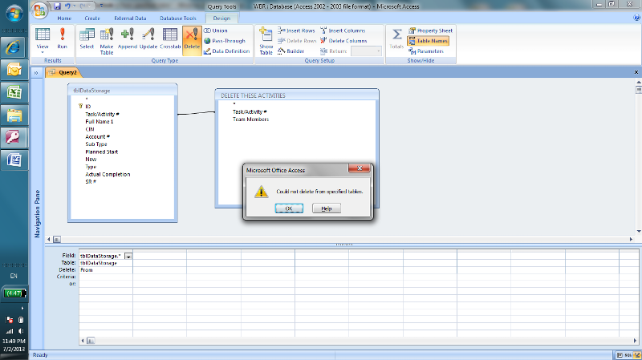Screen dimensions: 642x360
Task: Choose the Select query type
Action: click(x=87, y=38)
